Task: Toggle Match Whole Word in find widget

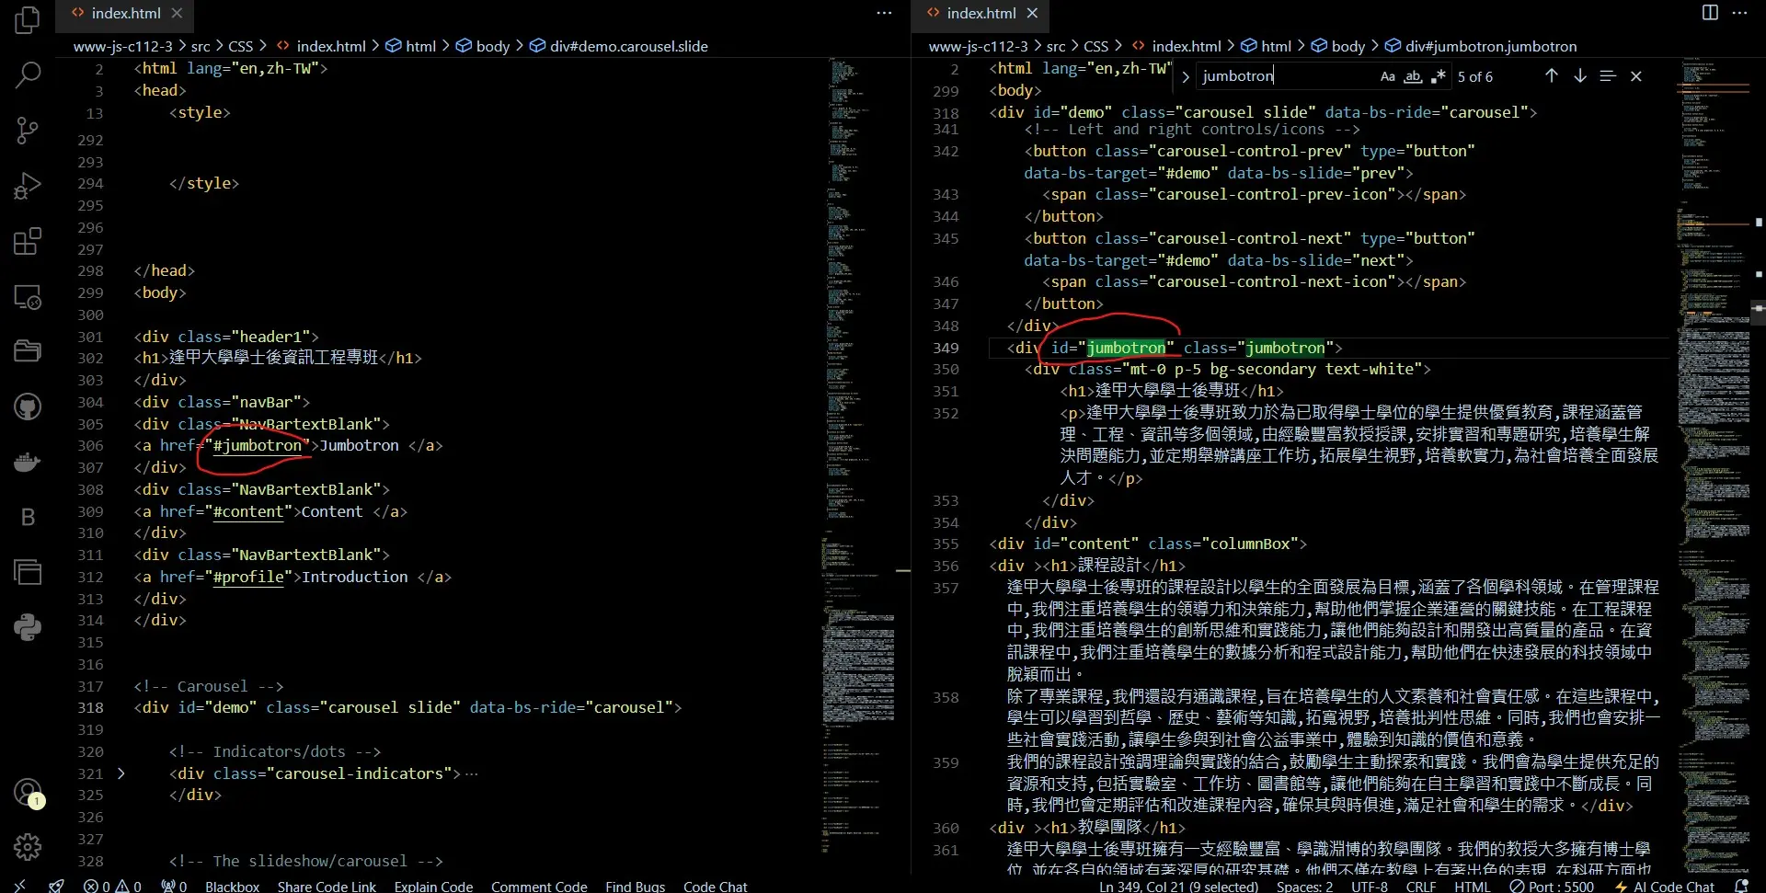Action: point(1413,76)
